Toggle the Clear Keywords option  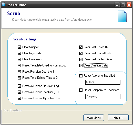19,53
